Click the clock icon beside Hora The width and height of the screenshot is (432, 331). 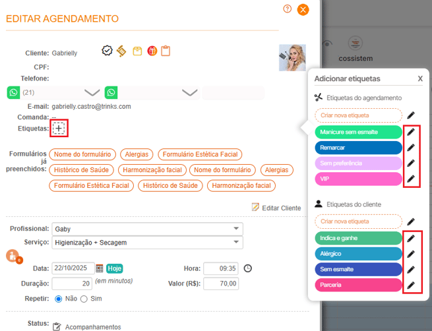248,268
